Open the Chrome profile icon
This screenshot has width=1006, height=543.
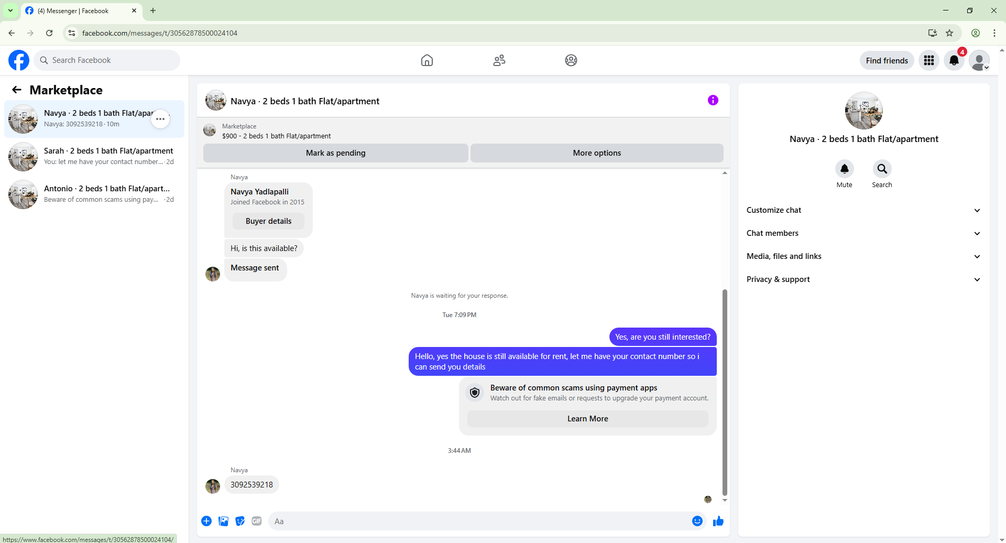click(x=976, y=33)
